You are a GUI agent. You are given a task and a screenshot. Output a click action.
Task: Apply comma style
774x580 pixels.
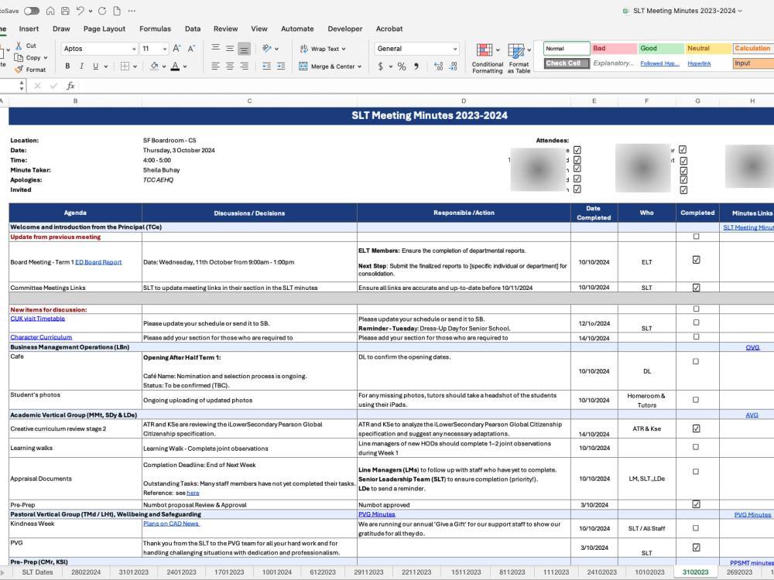[416, 66]
